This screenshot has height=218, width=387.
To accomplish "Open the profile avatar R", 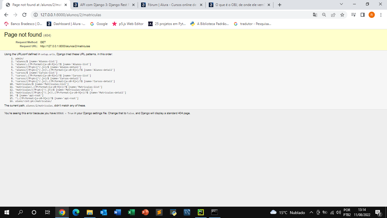I will coord(372,15).
